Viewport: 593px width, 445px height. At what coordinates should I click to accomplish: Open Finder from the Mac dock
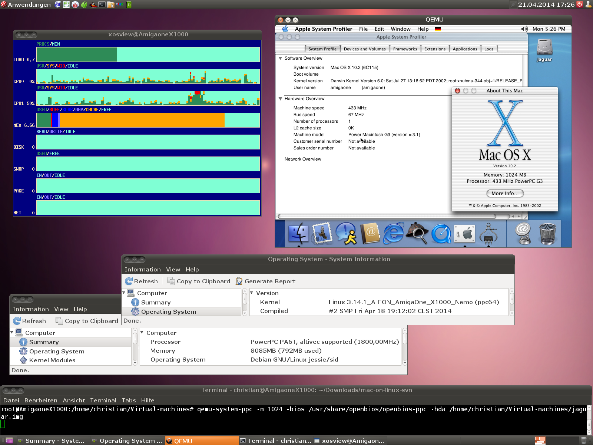298,234
